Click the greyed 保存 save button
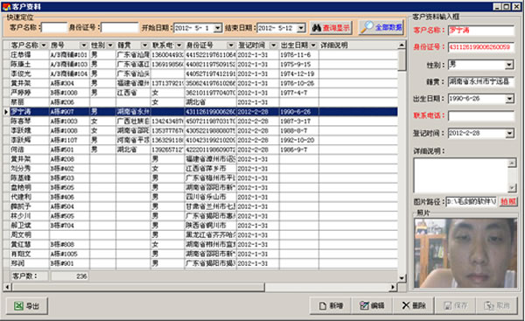Screen dimensions: 525x321 tap(455, 305)
